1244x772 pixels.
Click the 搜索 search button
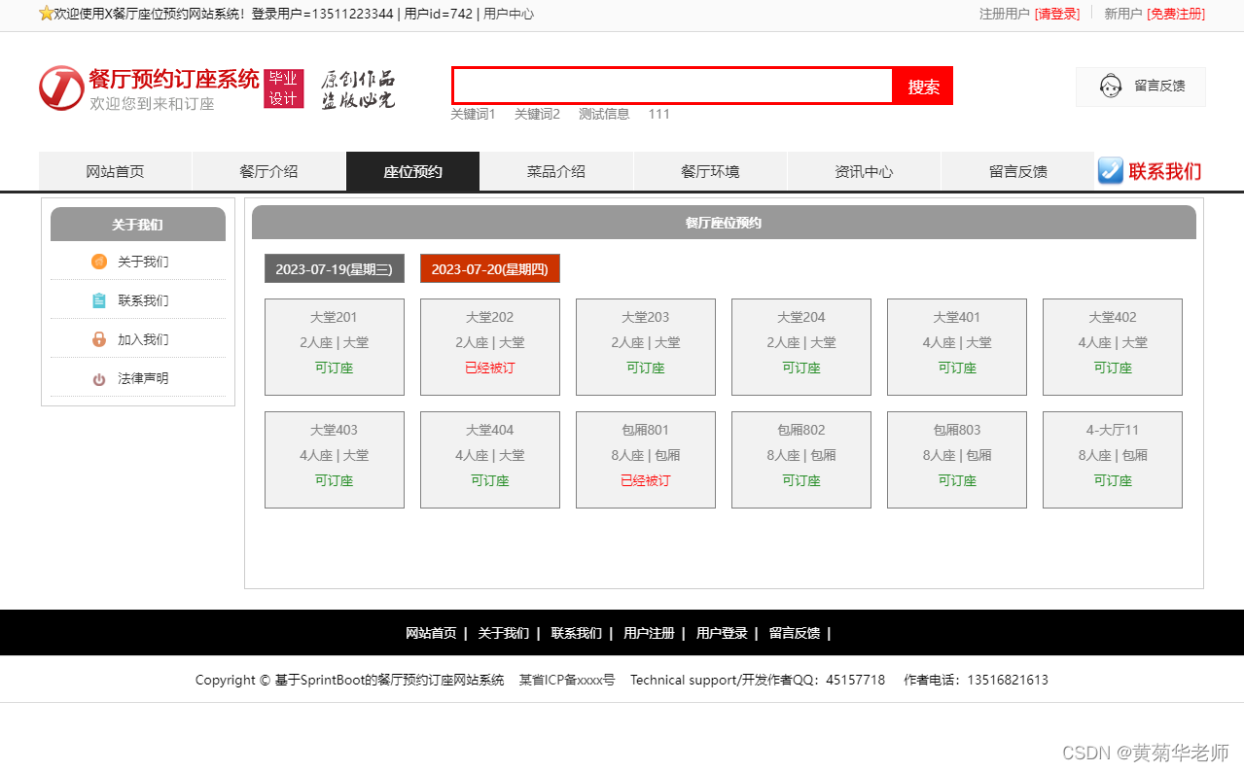922,86
